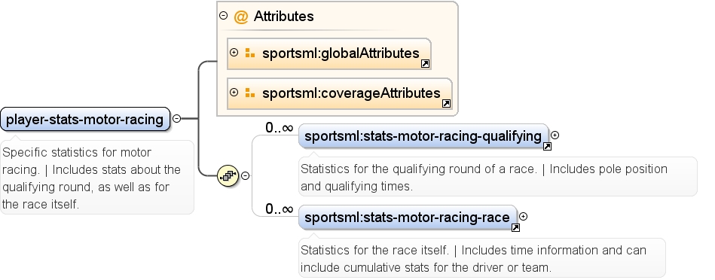Select the sportsml:stats-motor-racing-qualifying element
This screenshot has width=715, height=280.
[423, 136]
